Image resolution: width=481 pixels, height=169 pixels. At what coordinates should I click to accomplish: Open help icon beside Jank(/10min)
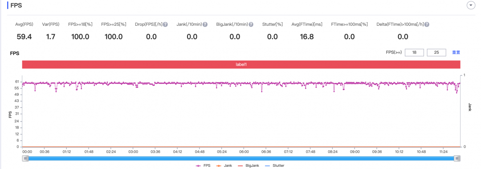coord(205,24)
